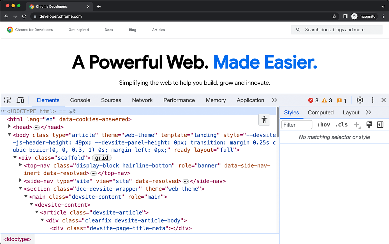Collapse the section dcc-devsite-wrapper node

tap(20, 188)
